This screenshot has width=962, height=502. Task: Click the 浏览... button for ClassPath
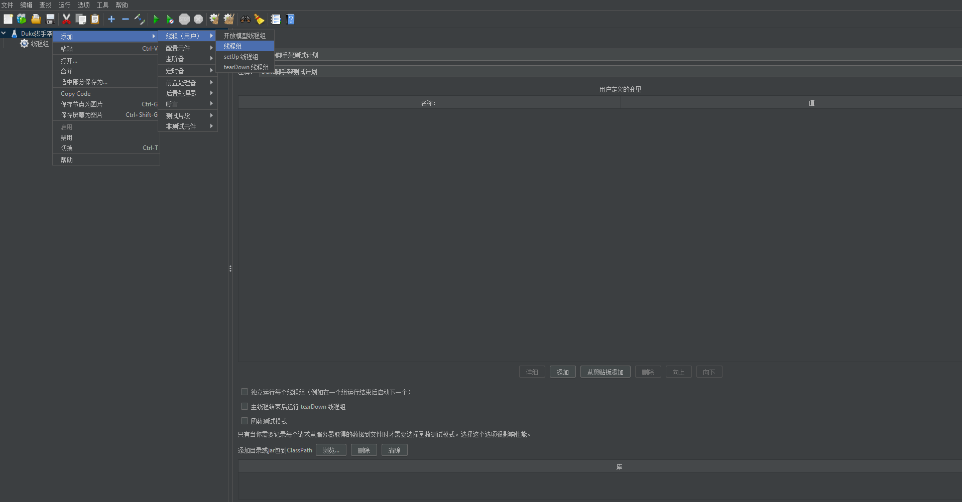point(331,450)
